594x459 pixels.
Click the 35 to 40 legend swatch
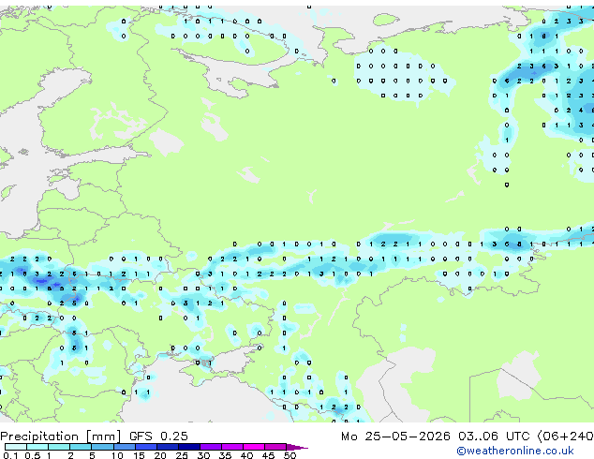point(232,447)
